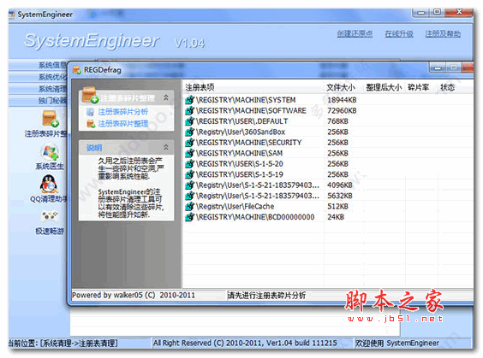Click the 5632KB file size cell
This screenshot has height=358, width=483.
[340, 196]
